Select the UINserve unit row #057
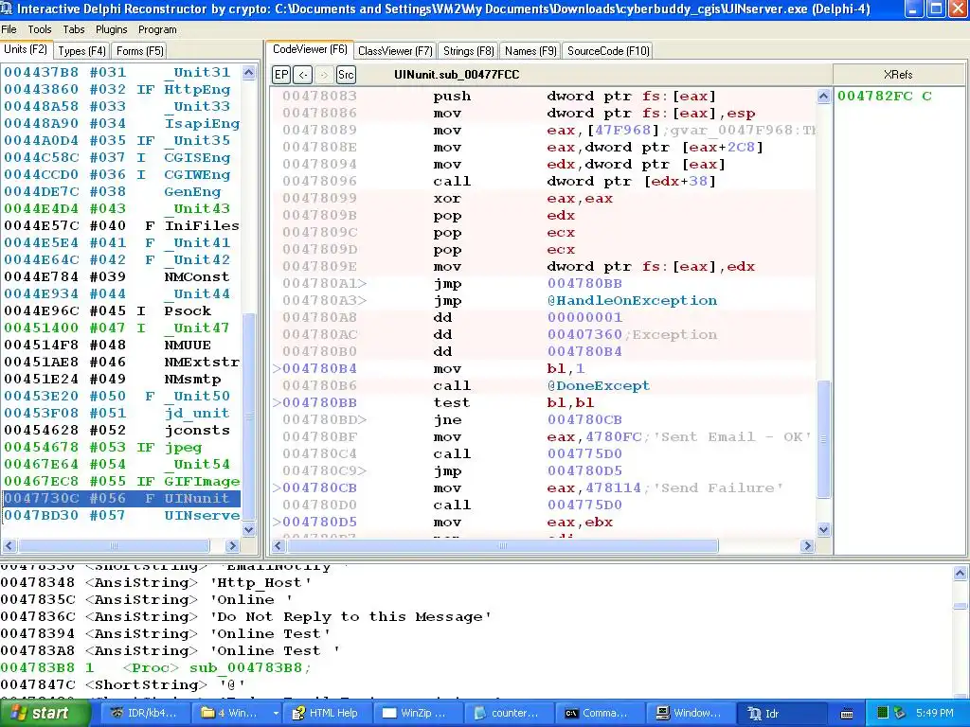The image size is (970, 727). (121, 516)
